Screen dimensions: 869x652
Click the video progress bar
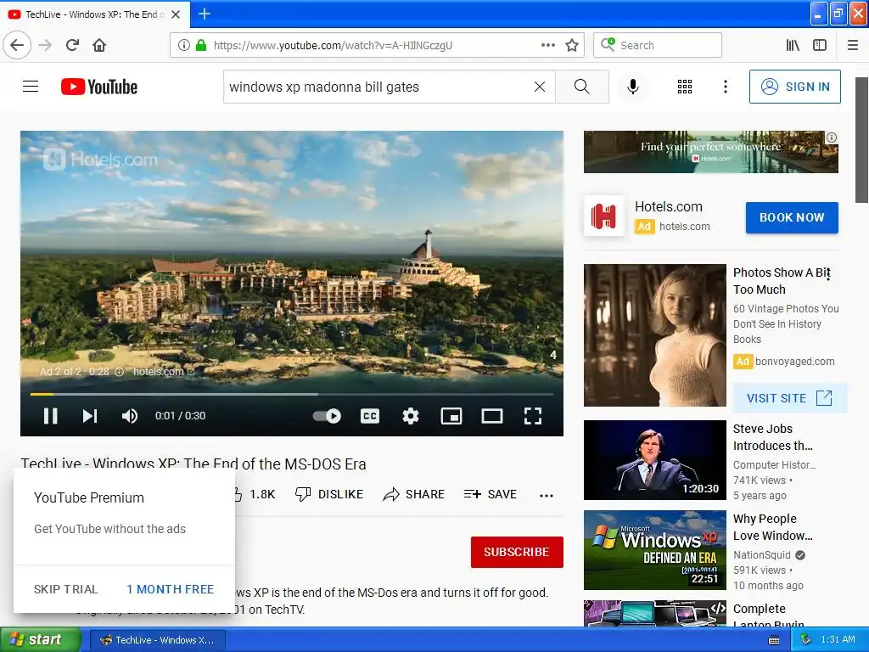pyautogui.click(x=292, y=394)
